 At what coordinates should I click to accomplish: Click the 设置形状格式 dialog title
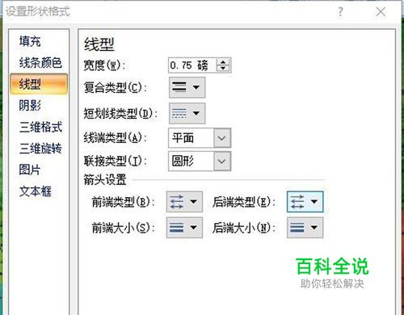click(38, 11)
